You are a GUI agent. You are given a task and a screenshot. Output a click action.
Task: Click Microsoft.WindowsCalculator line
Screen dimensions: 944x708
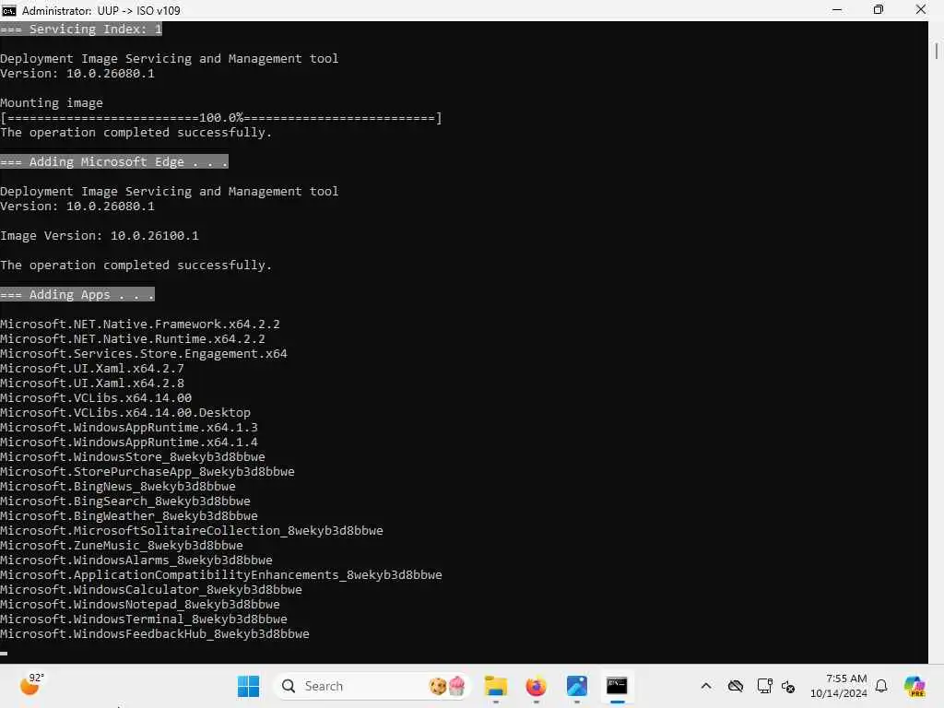pos(151,589)
